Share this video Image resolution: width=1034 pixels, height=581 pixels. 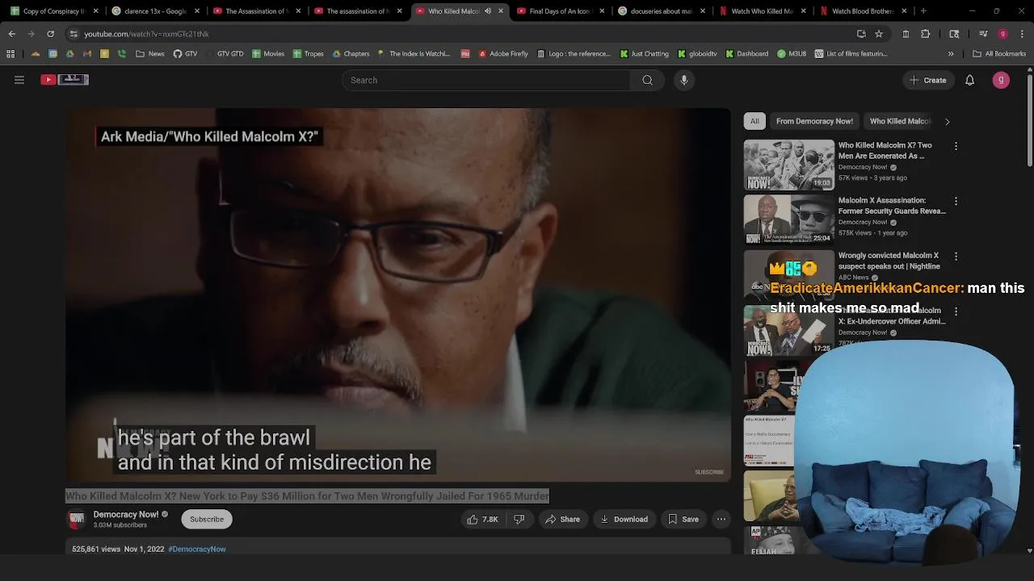pyautogui.click(x=562, y=519)
